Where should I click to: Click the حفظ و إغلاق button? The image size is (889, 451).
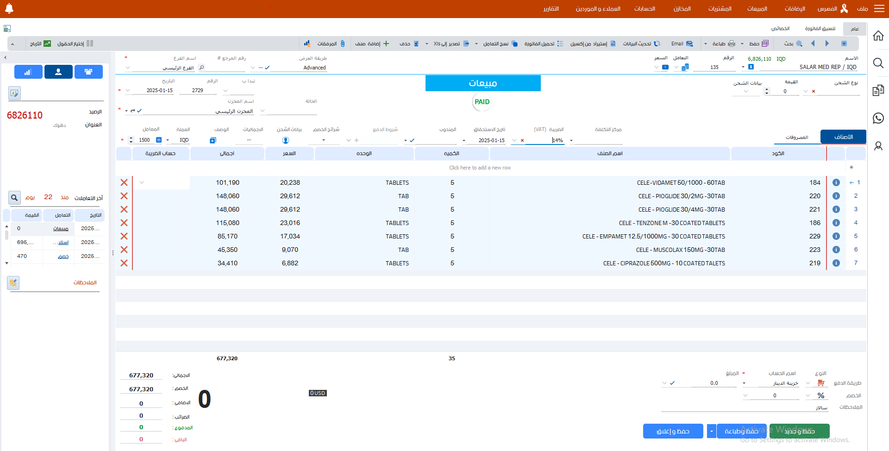pyautogui.click(x=673, y=431)
